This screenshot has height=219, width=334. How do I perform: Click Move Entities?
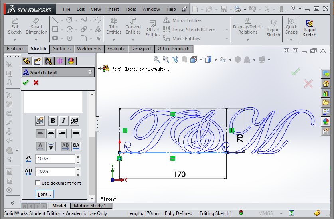pos(182,39)
